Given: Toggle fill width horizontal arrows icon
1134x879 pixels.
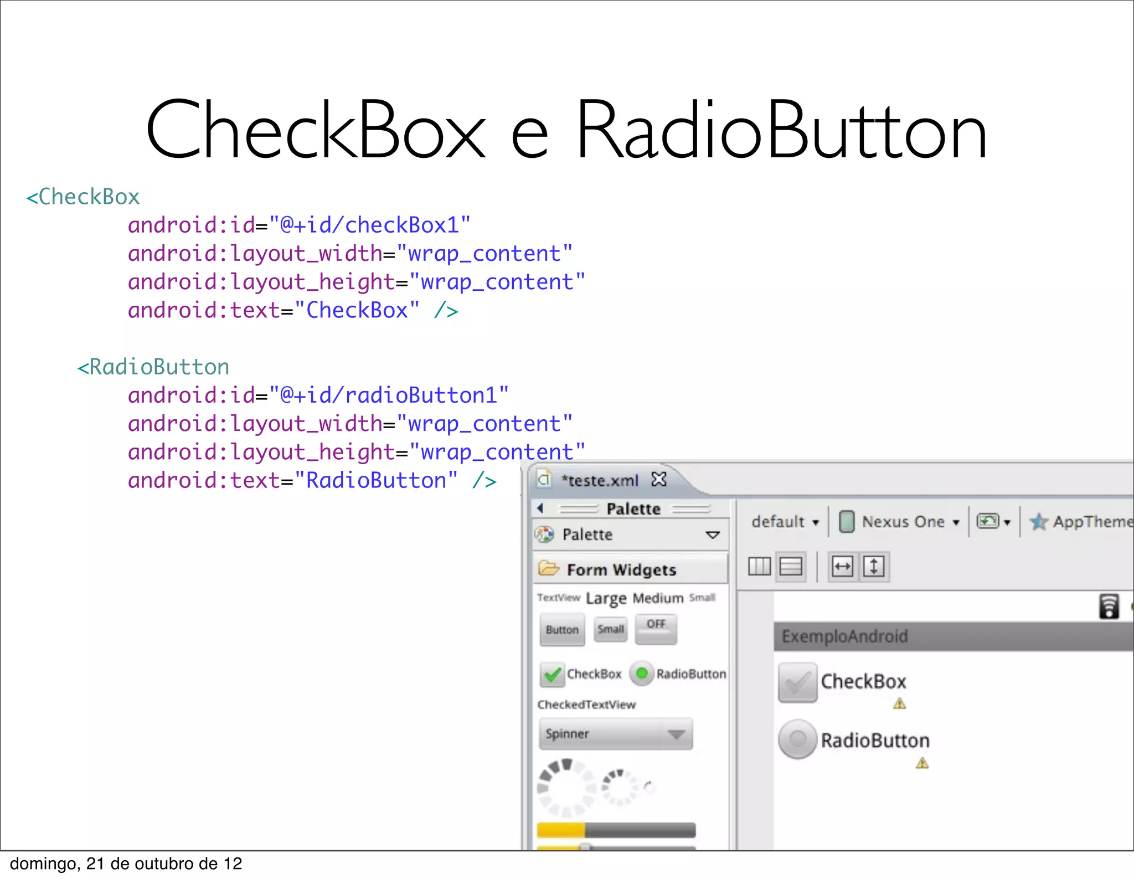Looking at the screenshot, I should point(842,567).
